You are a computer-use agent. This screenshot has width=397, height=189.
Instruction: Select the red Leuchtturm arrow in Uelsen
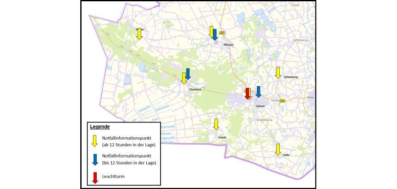pyautogui.click(x=247, y=94)
